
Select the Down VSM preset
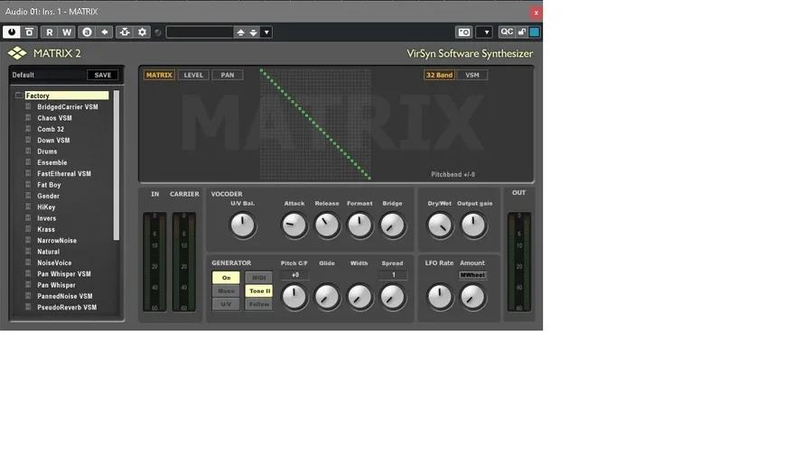coord(53,140)
